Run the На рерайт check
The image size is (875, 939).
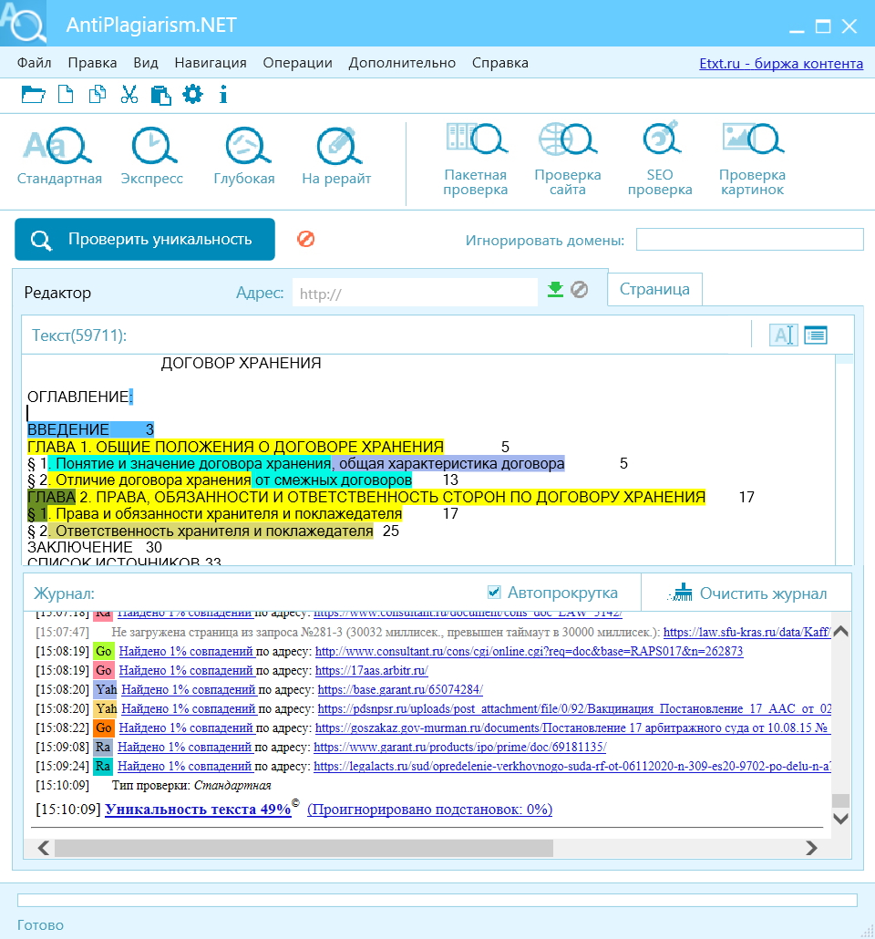tap(336, 156)
